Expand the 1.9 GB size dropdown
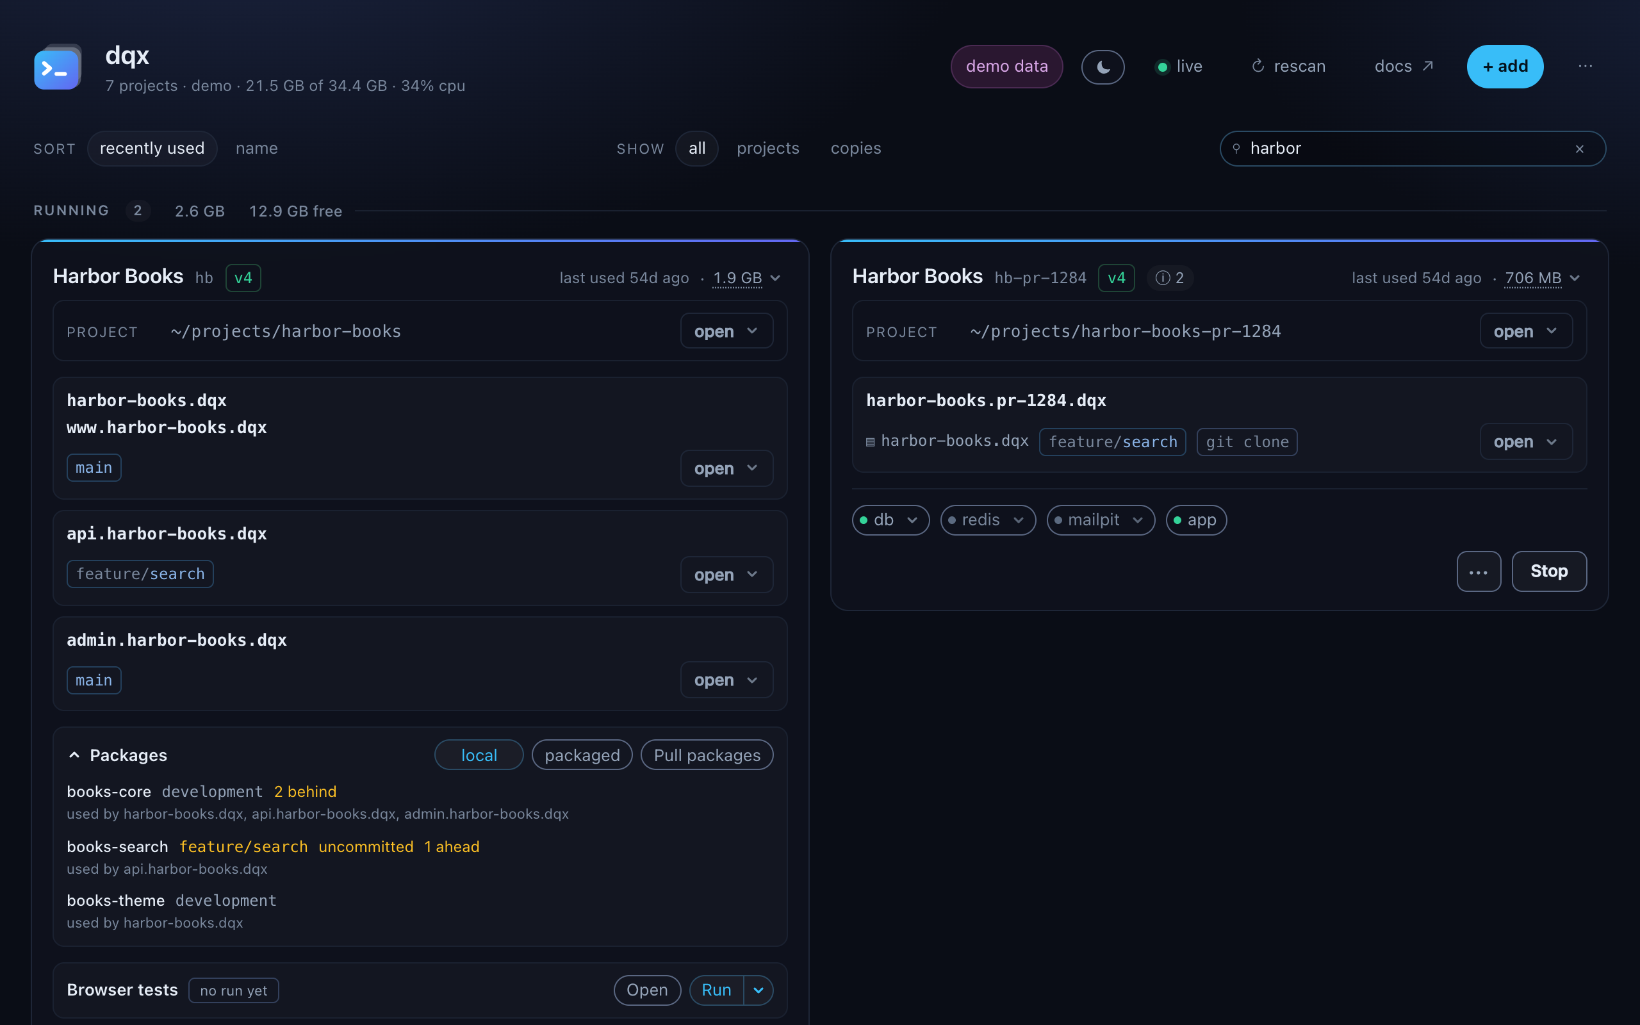This screenshot has height=1025, width=1640. coord(748,278)
